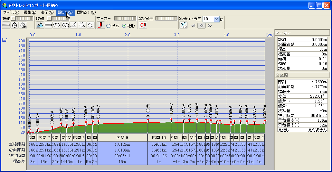The height and width of the screenshot is (172, 332).
Task: Click the selection-range zoom marker icon
Action: [143, 25]
